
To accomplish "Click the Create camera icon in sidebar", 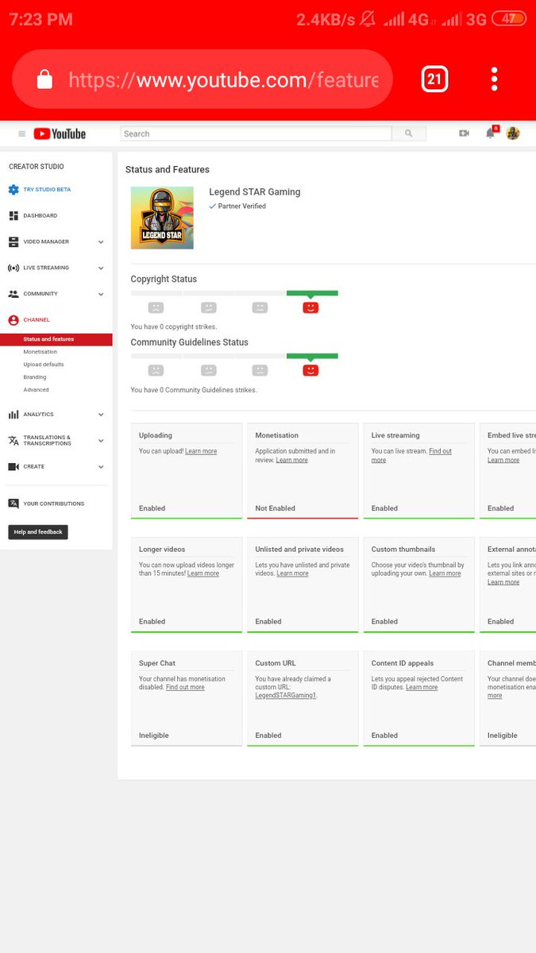I will pos(13,467).
